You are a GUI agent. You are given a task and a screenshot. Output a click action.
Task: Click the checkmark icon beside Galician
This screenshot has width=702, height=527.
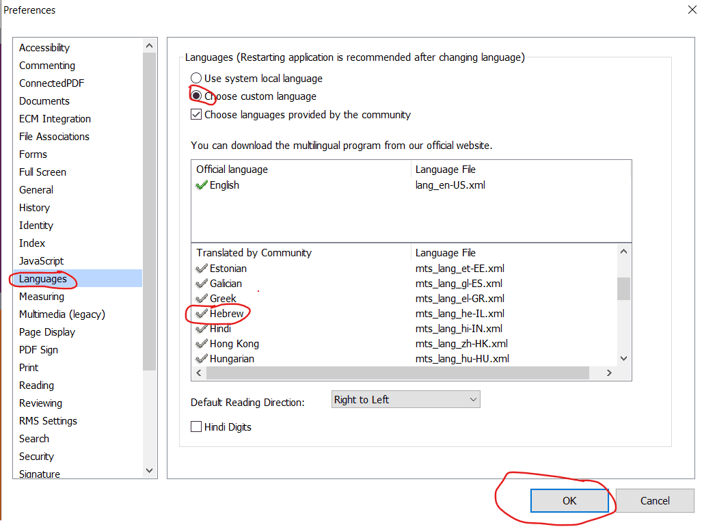click(202, 284)
